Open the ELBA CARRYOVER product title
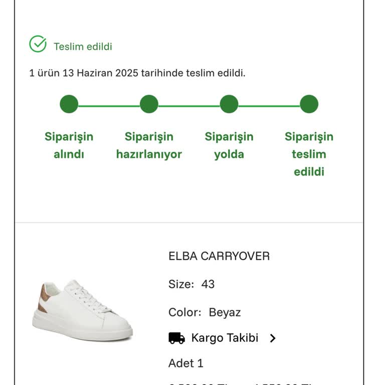 coord(219,256)
